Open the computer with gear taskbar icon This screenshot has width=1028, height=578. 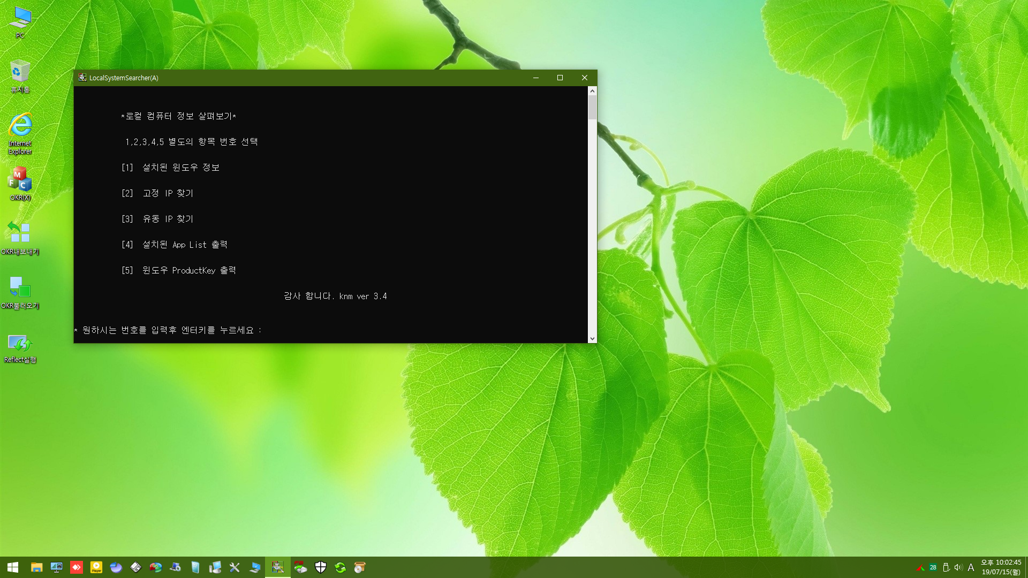pos(175,567)
